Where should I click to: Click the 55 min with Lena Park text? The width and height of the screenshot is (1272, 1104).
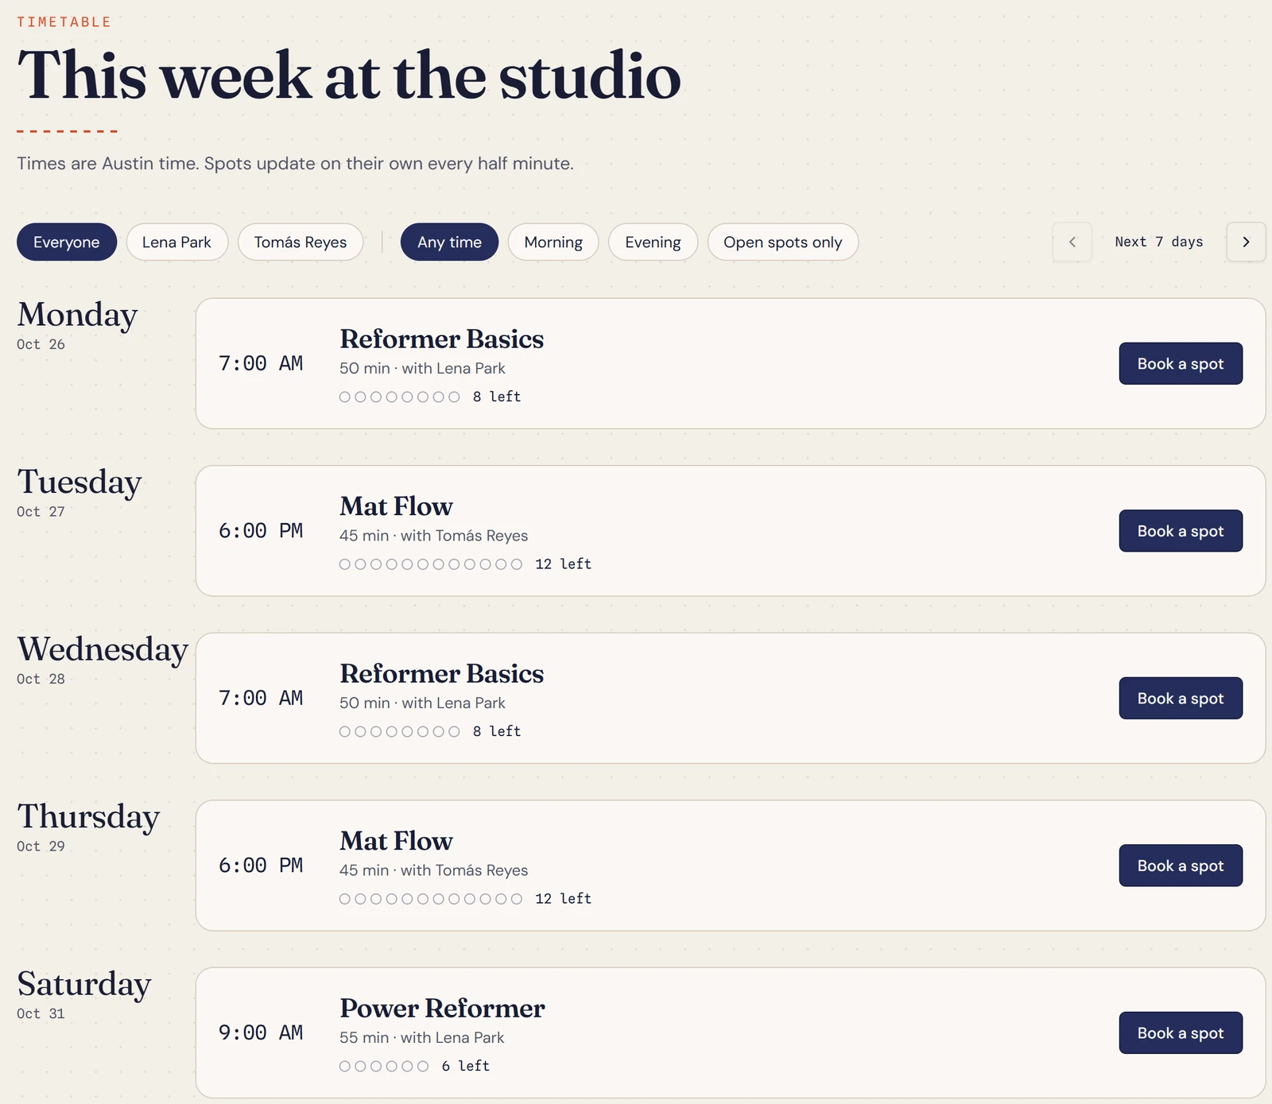pyautogui.click(x=421, y=1037)
